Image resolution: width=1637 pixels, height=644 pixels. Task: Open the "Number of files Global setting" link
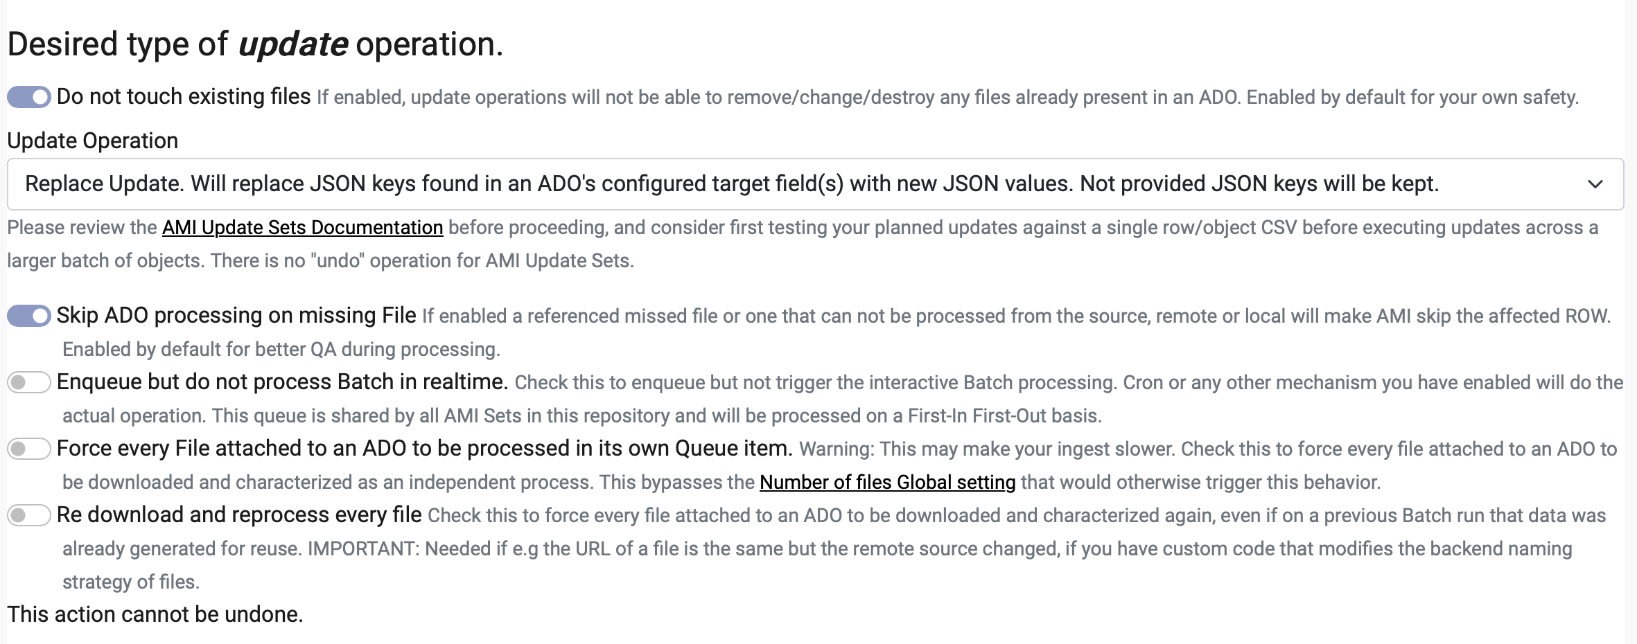887,482
